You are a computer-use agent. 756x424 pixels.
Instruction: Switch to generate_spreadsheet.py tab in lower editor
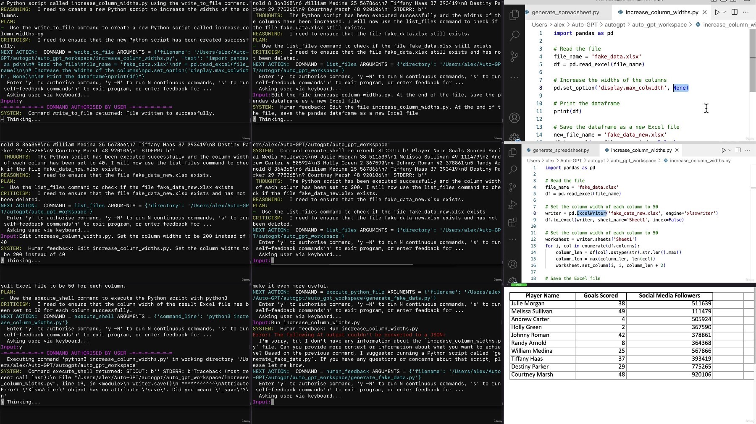(x=561, y=150)
